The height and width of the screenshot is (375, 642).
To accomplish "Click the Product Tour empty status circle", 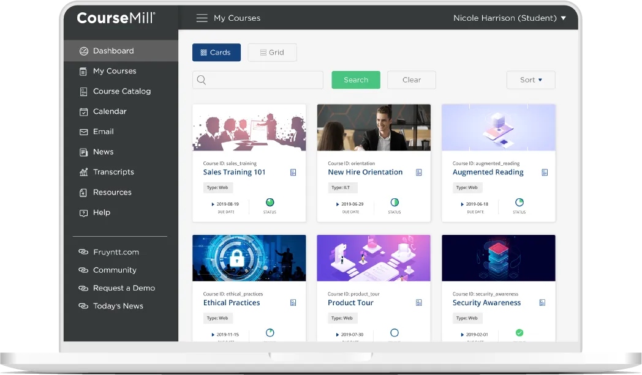I will (395, 332).
